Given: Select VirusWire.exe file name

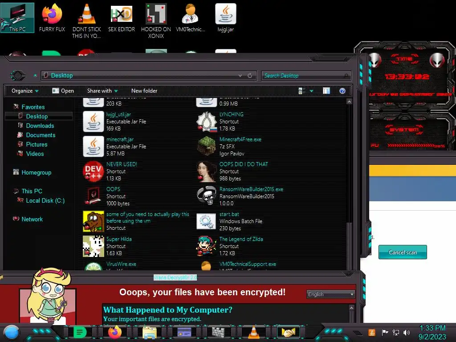Looking at the screenshot, I should click(121, 264).
